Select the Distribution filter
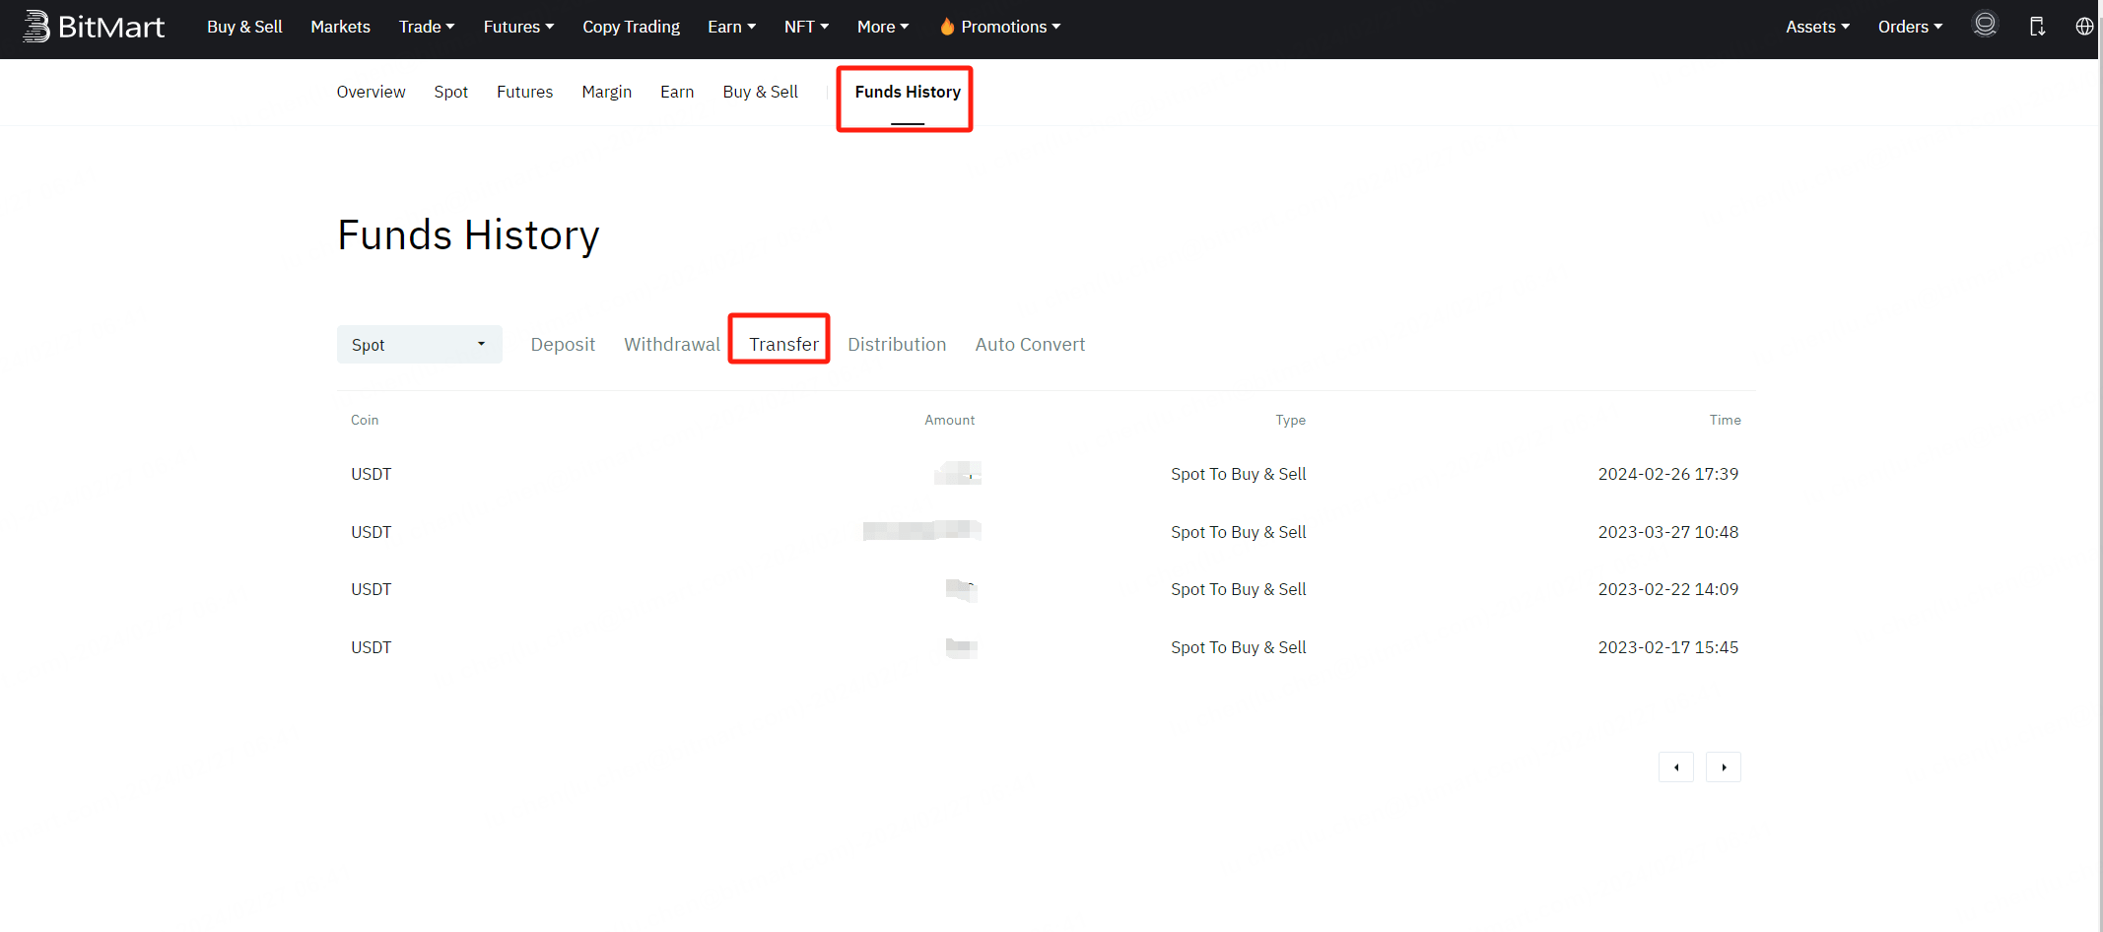The height and width of the screenshot is (932, 2103). [x=897, y=344]
